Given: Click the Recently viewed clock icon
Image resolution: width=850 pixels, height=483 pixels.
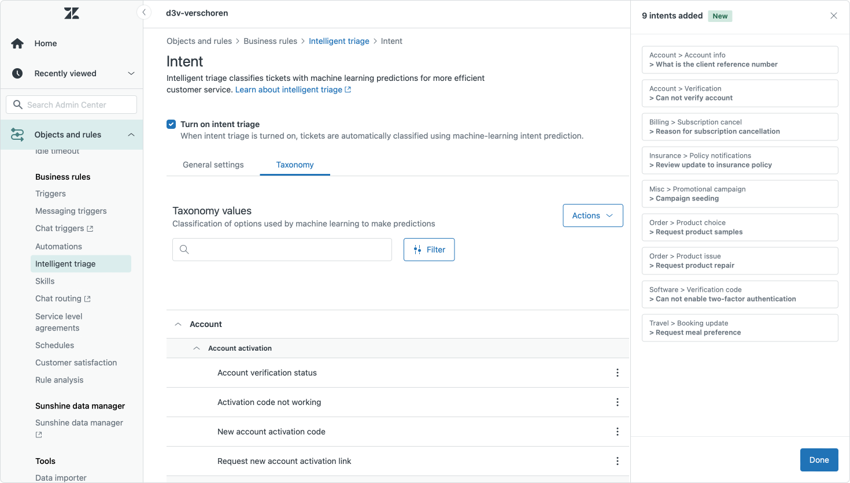Looking at the screenshot, I should 17,73.
